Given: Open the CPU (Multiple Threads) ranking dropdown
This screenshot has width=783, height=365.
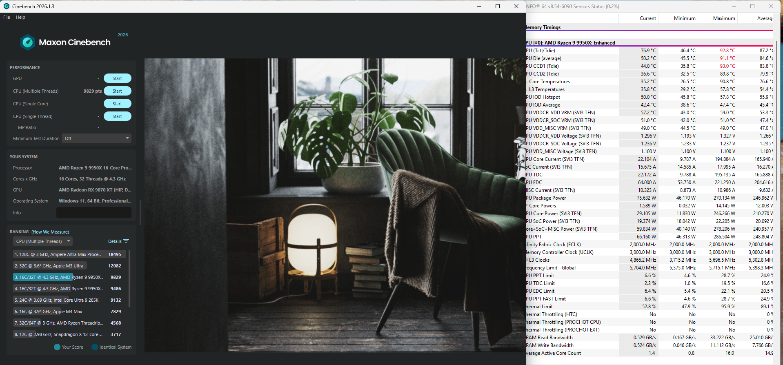Looking at the screenshot, I should click(x=43, y=241).
